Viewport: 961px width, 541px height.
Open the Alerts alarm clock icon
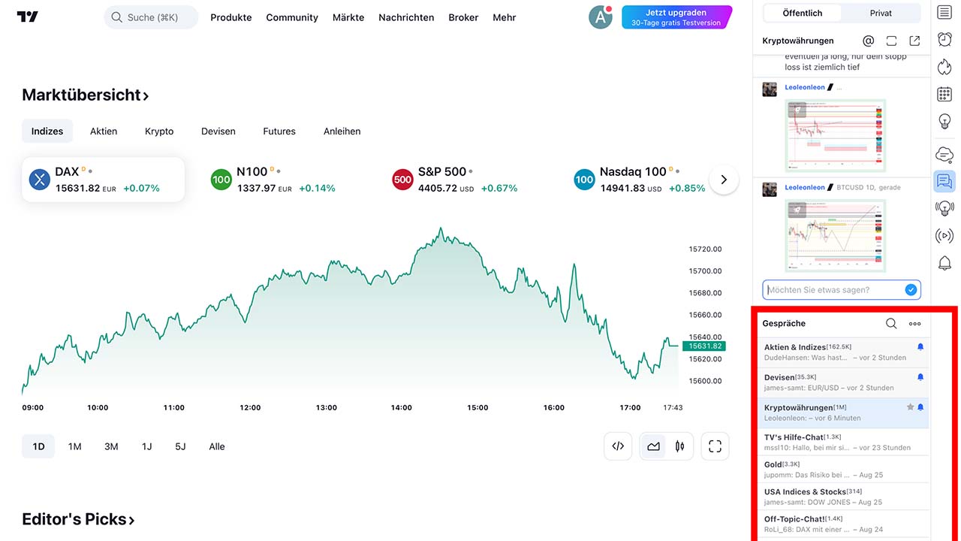944,40
